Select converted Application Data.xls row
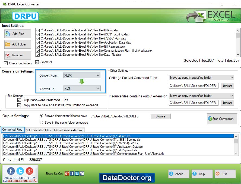The image size is (241, 184). point(118,147)
